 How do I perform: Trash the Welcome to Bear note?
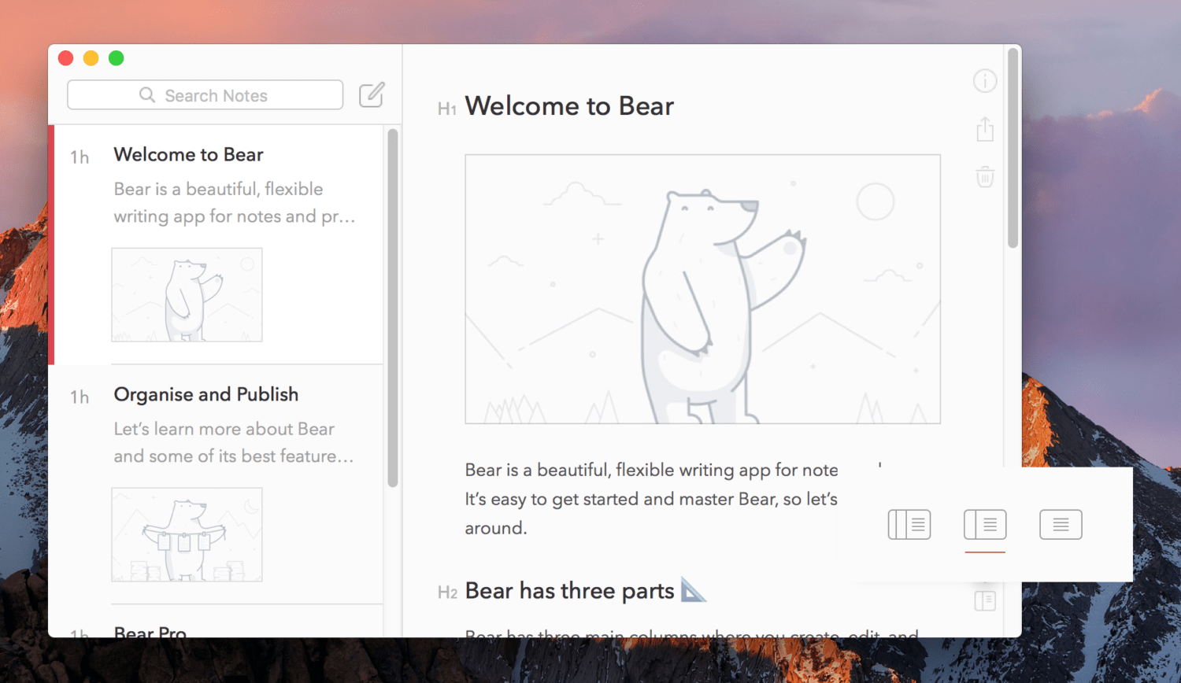click(984, 176)
